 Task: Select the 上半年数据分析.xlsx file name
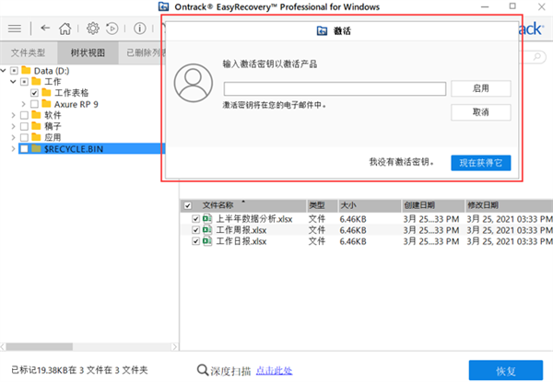click(254, 219)
